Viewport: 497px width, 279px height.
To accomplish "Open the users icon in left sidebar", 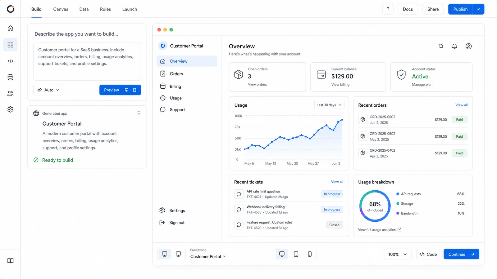I will (11, 93).
